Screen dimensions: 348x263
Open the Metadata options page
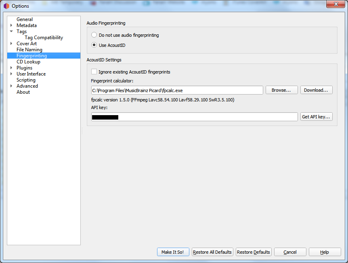pyautogui.click(x=27, y=25)
